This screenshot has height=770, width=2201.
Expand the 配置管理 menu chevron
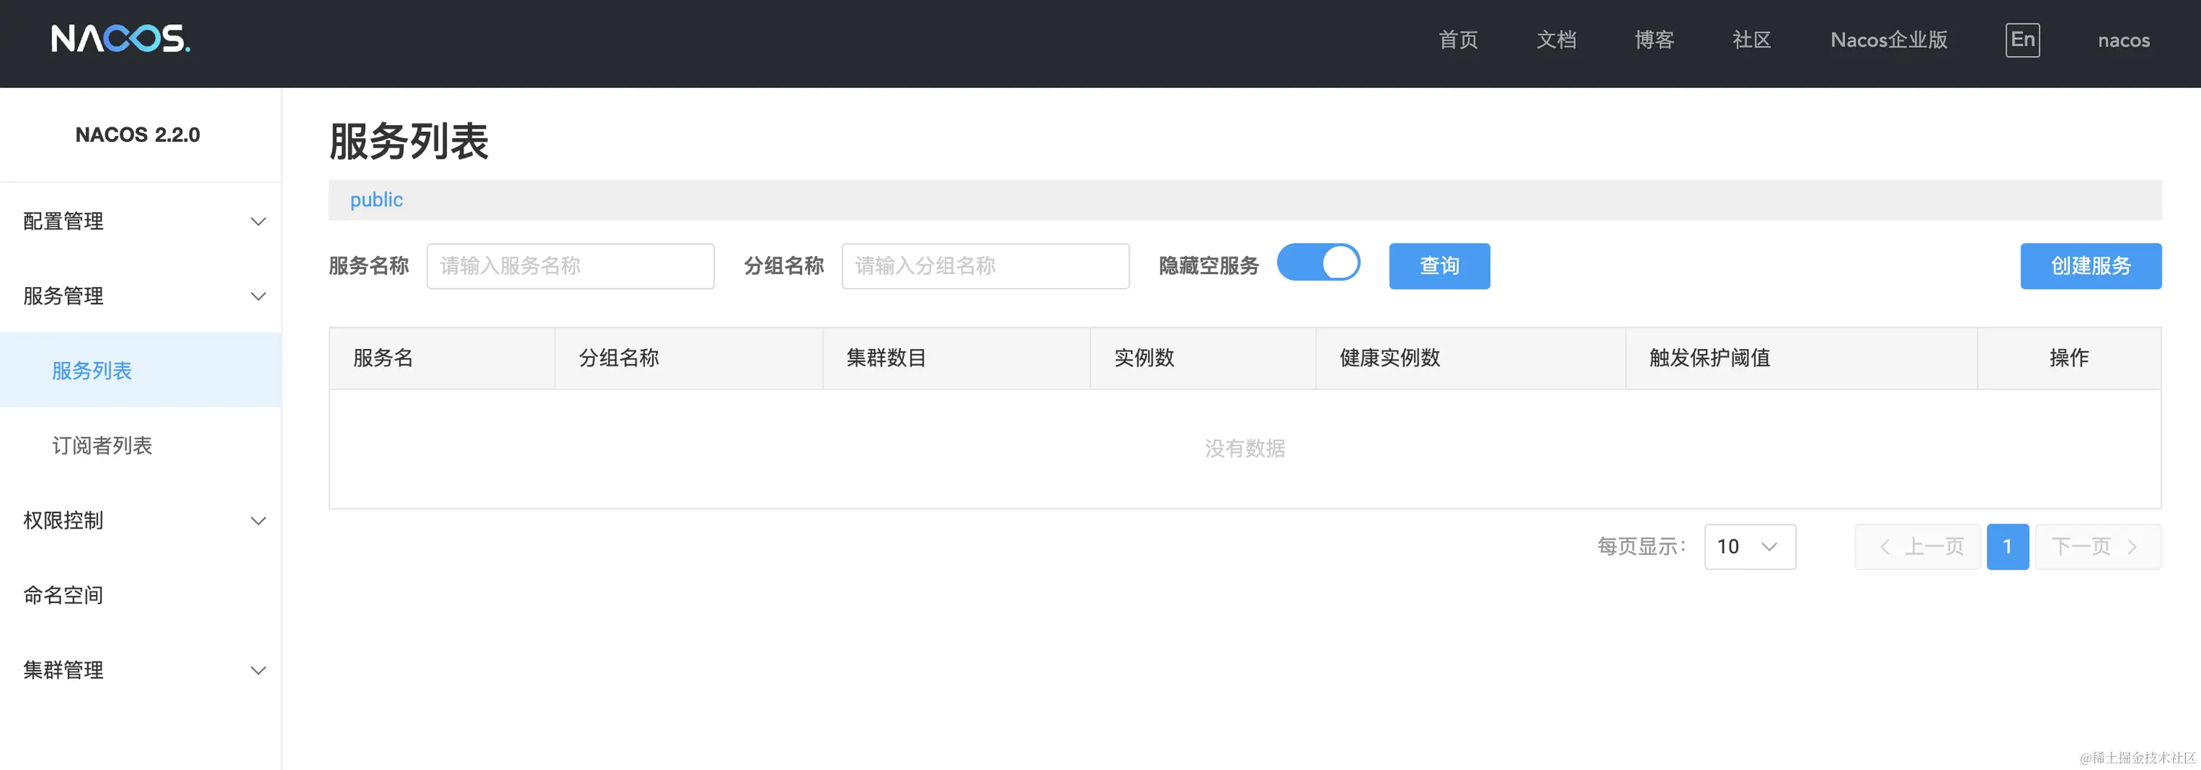pos(258,222)
